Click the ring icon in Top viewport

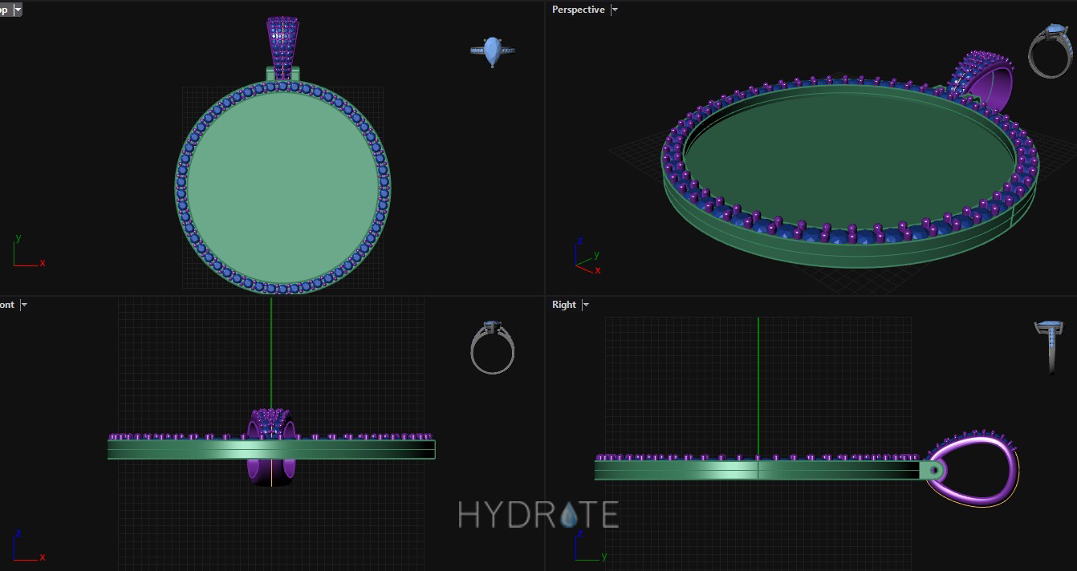492,51
